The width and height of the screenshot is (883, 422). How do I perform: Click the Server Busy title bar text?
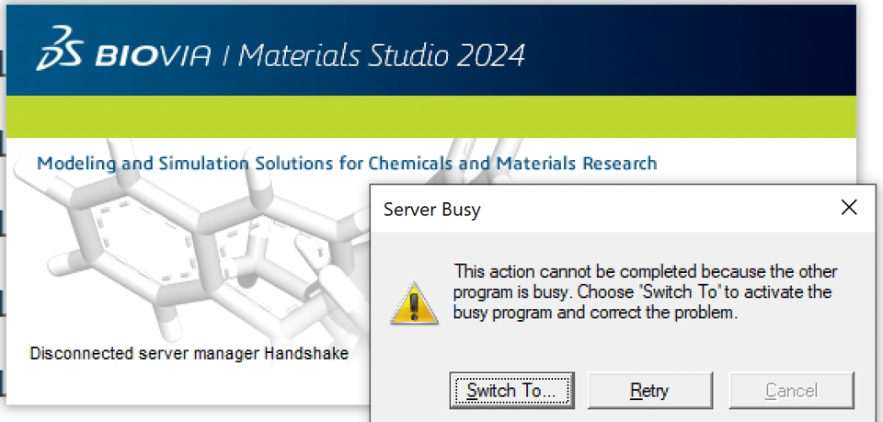431,210
